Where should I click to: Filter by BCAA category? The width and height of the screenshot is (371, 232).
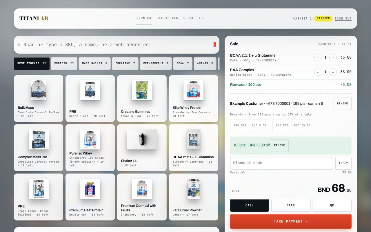tap(183, 64)
